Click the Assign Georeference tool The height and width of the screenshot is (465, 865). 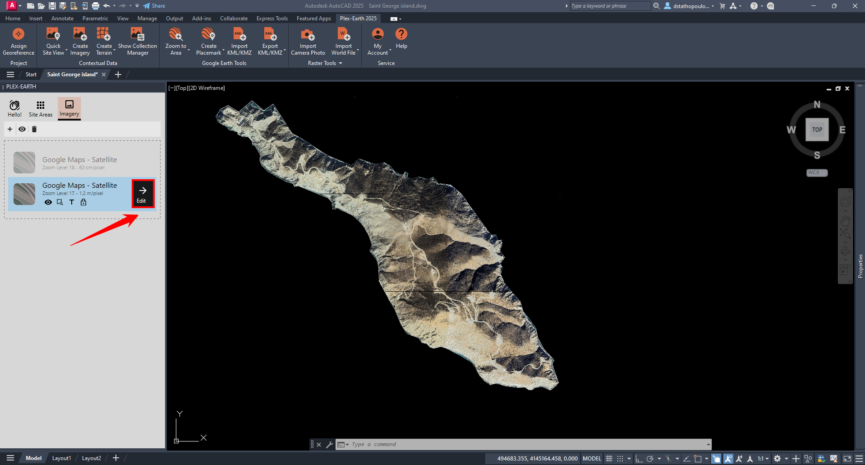pyautogui.click(x=18, y=41)
